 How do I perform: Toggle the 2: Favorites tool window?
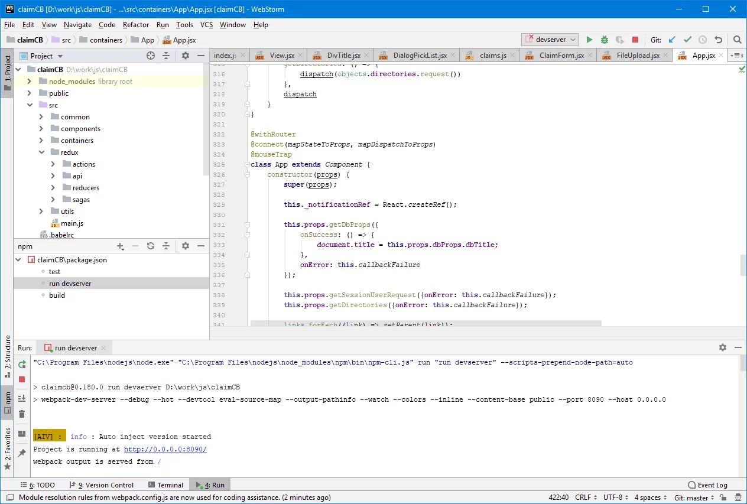(7, 448)
